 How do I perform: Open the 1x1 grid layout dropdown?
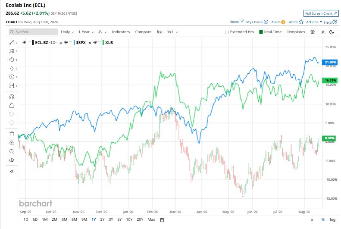coord(172,32)
